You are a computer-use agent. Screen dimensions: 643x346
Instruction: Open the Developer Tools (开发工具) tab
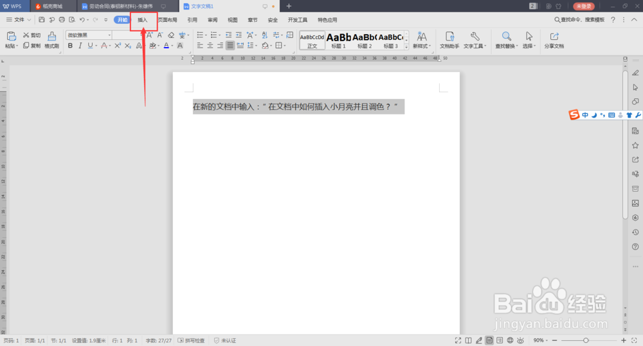click(x=297, y=20)
